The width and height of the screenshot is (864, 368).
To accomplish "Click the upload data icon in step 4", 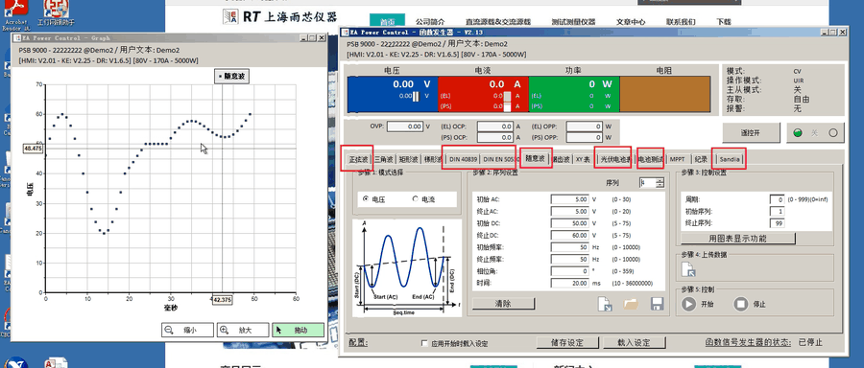I will click(x=688, y=269).
